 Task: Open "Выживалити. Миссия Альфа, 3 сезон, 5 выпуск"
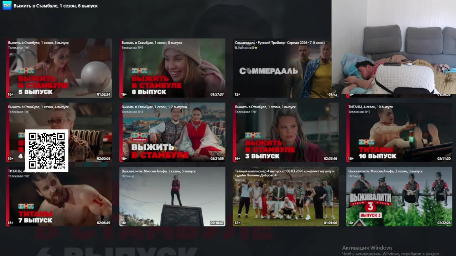pos(172,197)
